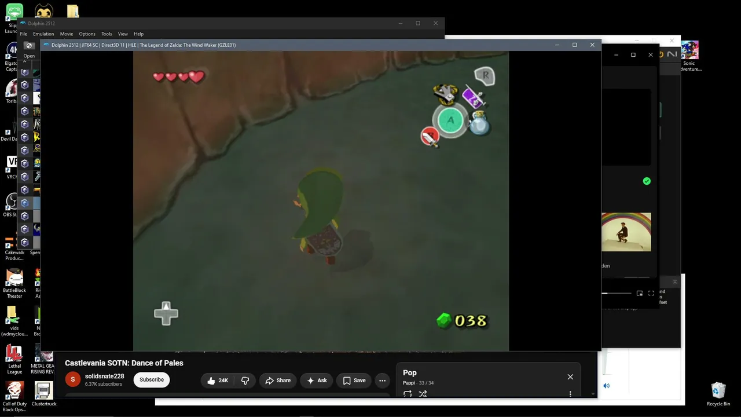This screenshot has width=741, height=417.
Task: Click the rainbow video thumbnail in the background window
Action: pos(626,232)
